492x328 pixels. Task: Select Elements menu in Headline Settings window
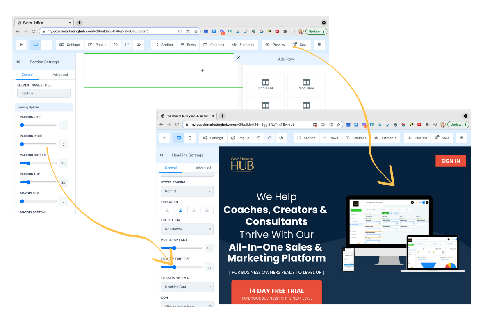(x=385, y=138)
